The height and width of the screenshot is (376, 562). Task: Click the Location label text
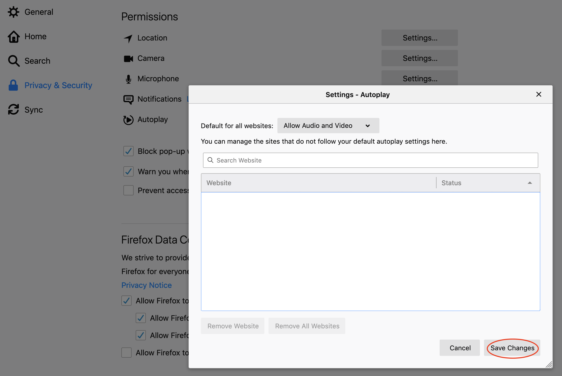point(152,38)
